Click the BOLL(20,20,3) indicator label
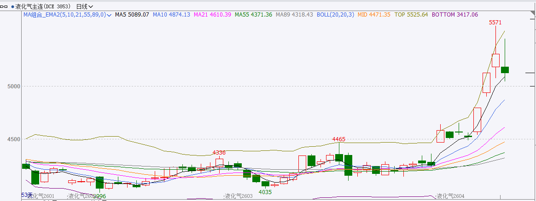This screenshot has width=536, height=201. [335, 15]
